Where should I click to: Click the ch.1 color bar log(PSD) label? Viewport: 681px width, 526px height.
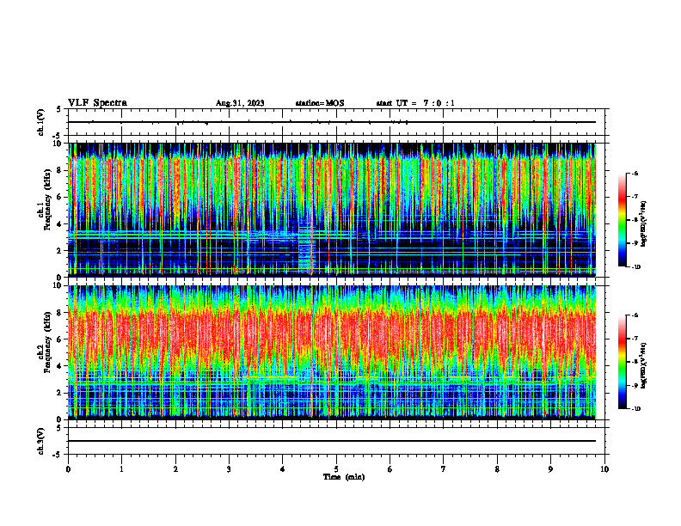click(645, 224)
